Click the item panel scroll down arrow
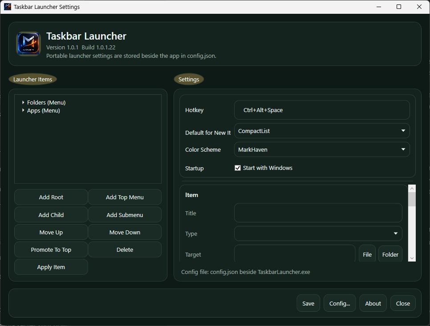 412,258
